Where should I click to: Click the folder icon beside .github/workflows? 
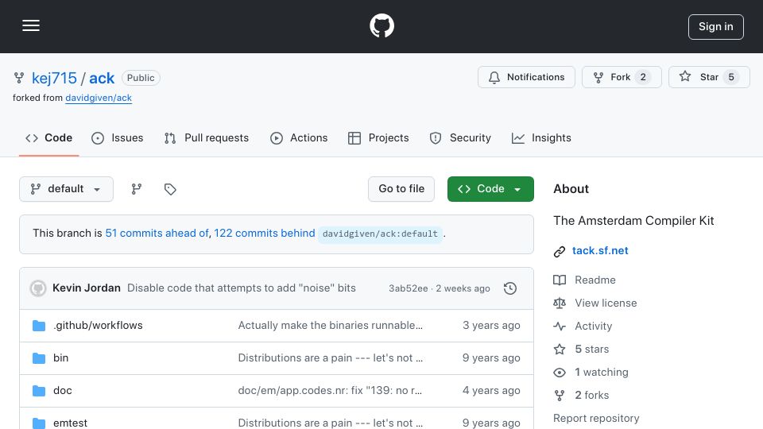(39, 326)
